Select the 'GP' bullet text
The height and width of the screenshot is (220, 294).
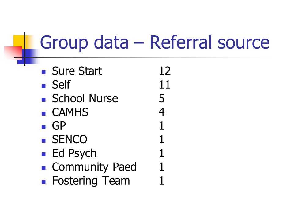click(x=59, y=126)
